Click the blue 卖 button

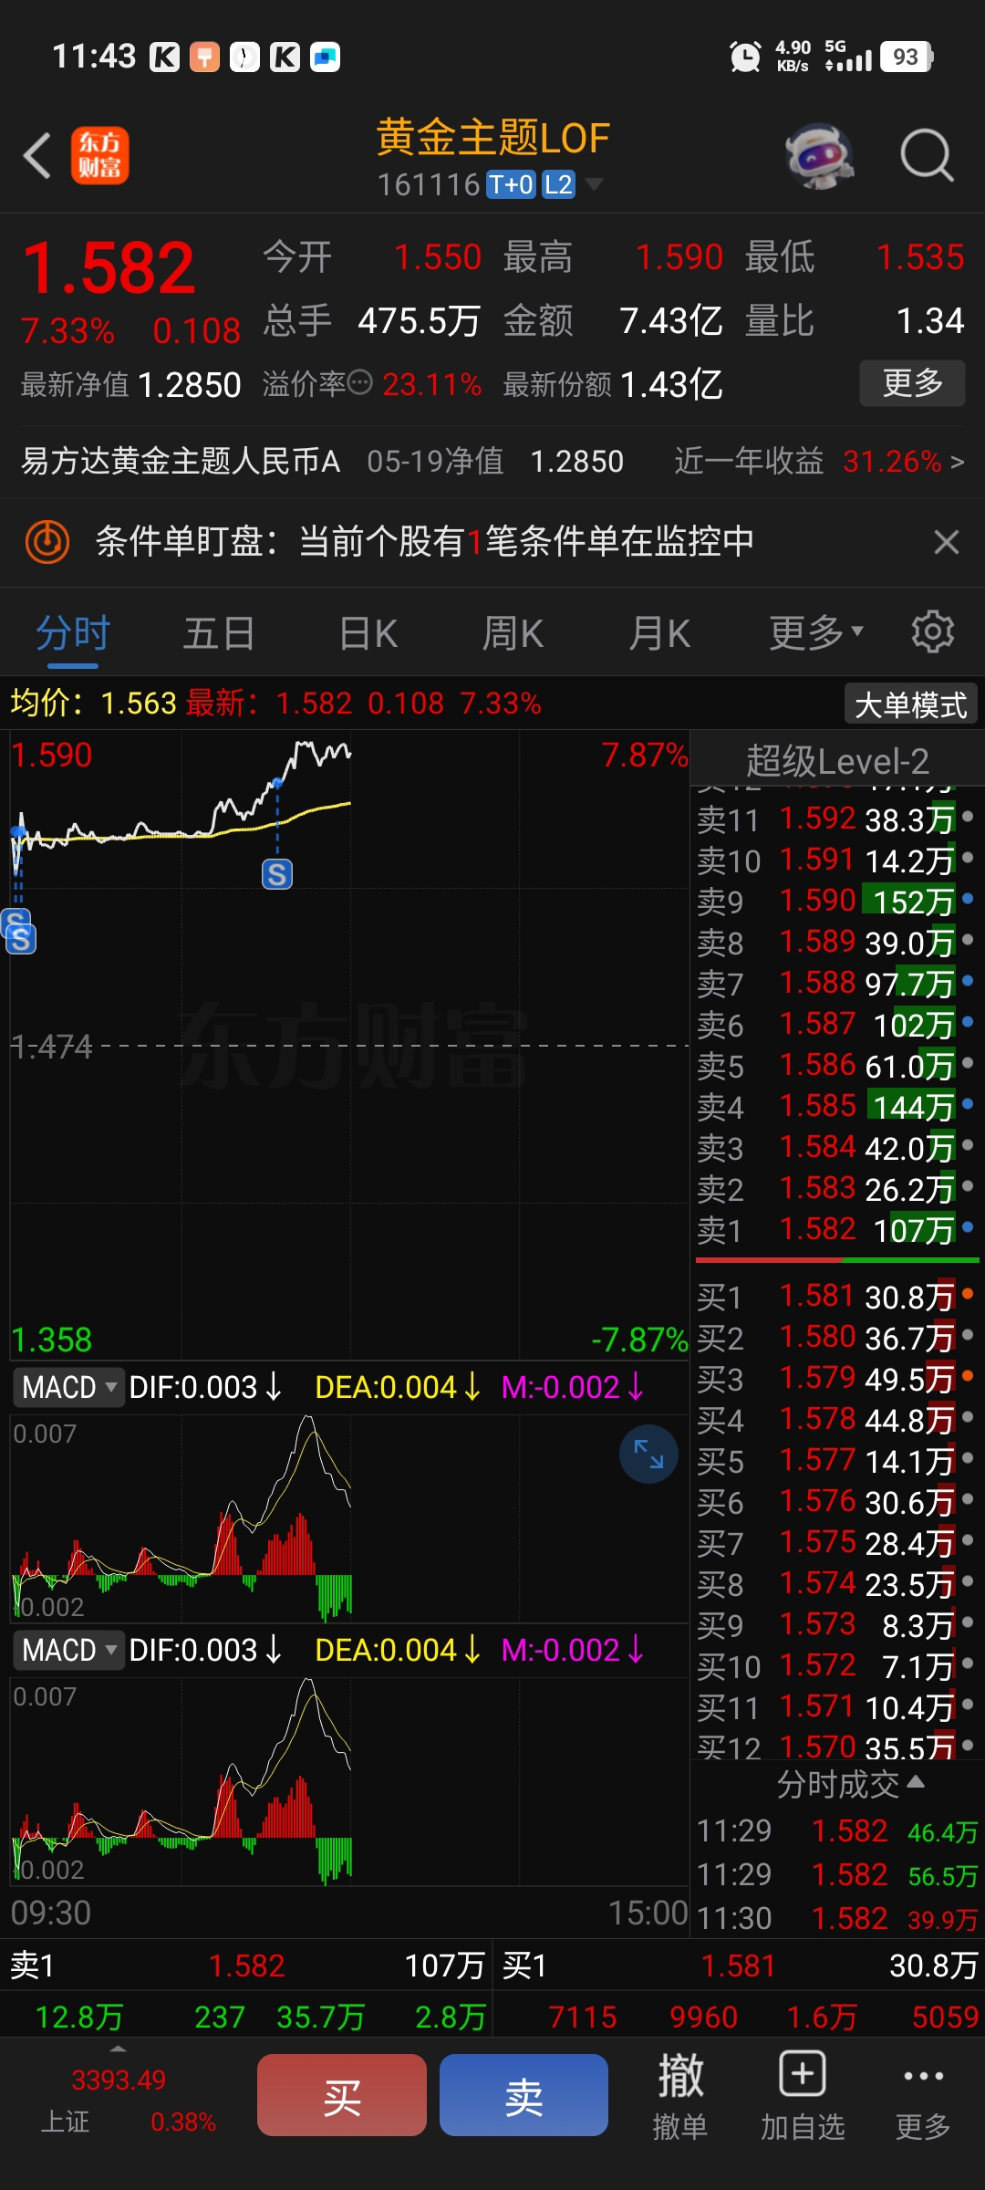(x=524, y=2095)
